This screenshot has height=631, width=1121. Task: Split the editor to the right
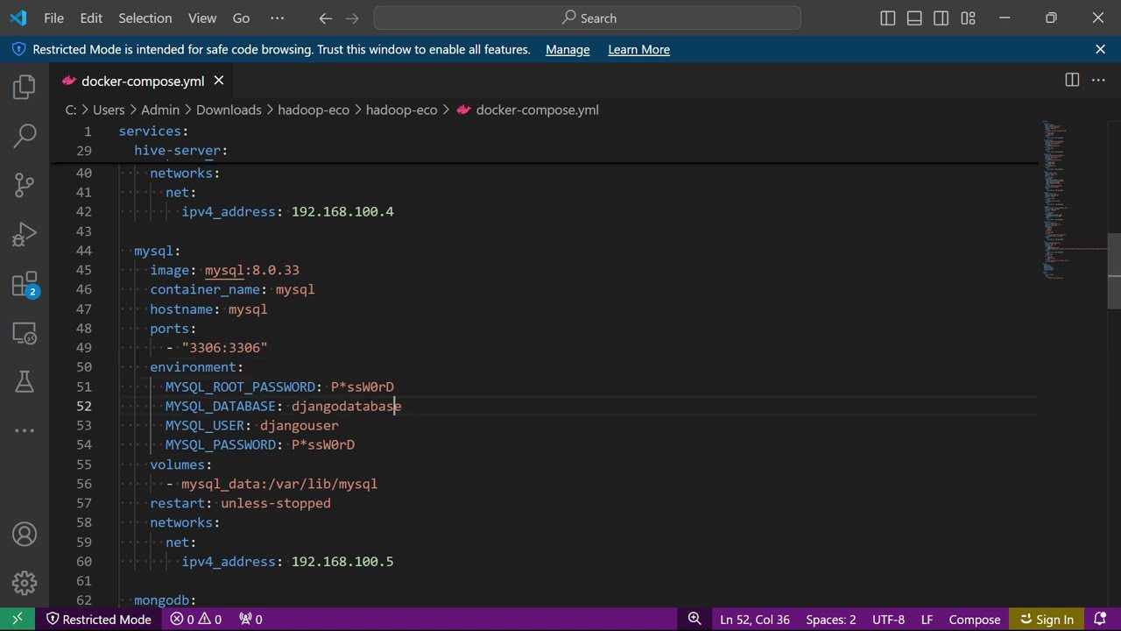[1072, 80]
